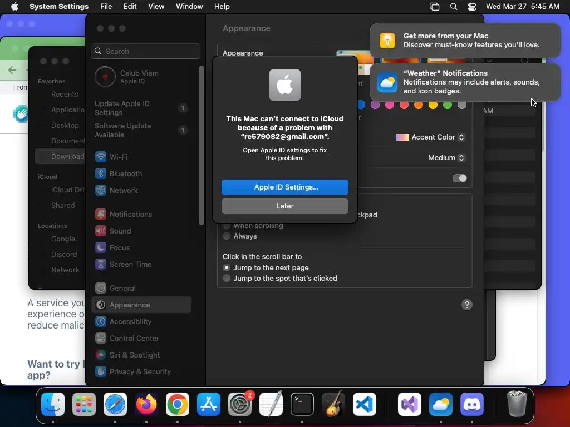Open Visual Studio Code from the Dock

click(365, 404)
